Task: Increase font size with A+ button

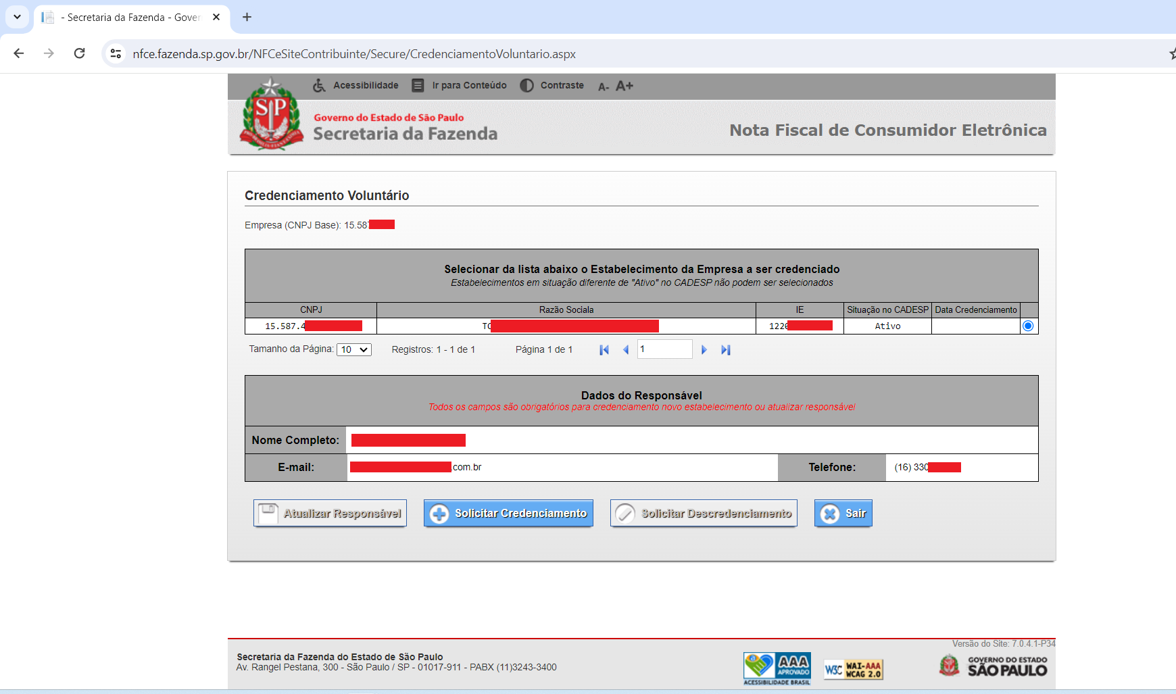Action: pos(624,86)
